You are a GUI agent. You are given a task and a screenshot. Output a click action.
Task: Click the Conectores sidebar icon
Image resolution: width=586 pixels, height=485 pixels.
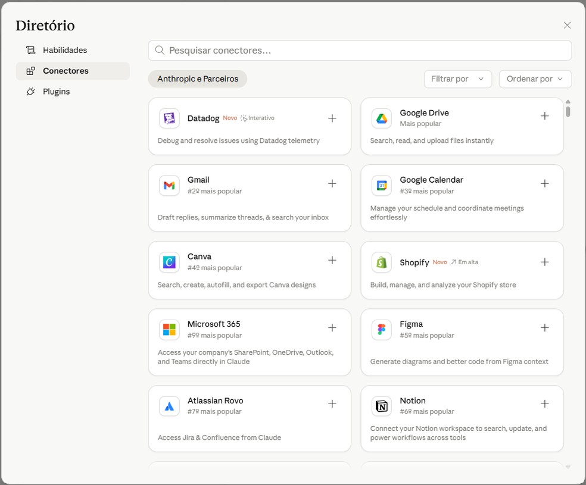[30, 71]
